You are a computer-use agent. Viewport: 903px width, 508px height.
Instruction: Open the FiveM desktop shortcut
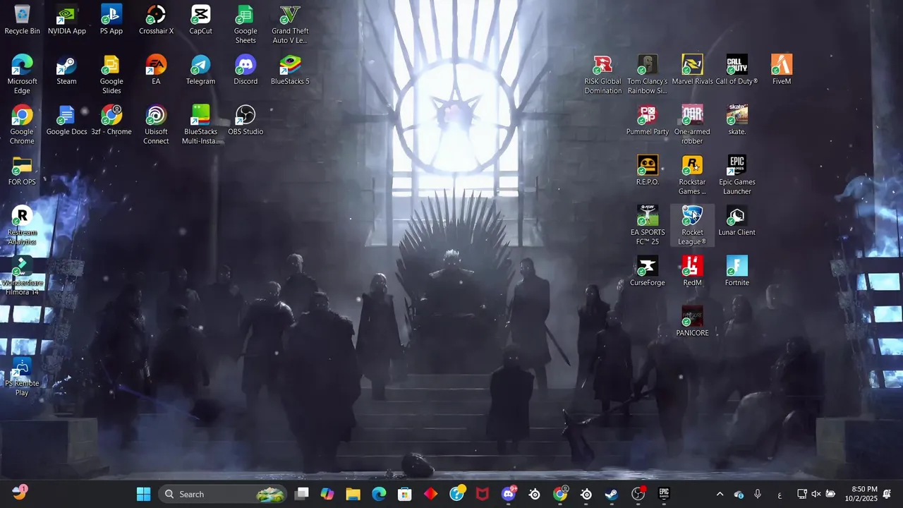point(782,70)
